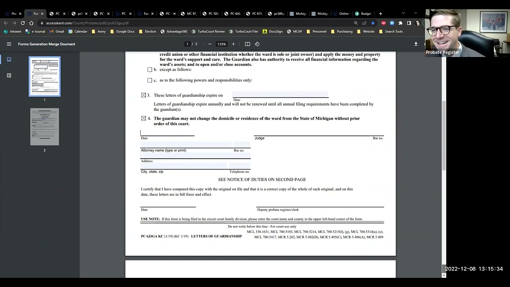Show page thumbnails panel in PDF sidebar

pyautogui.click(x=9, y=59)
